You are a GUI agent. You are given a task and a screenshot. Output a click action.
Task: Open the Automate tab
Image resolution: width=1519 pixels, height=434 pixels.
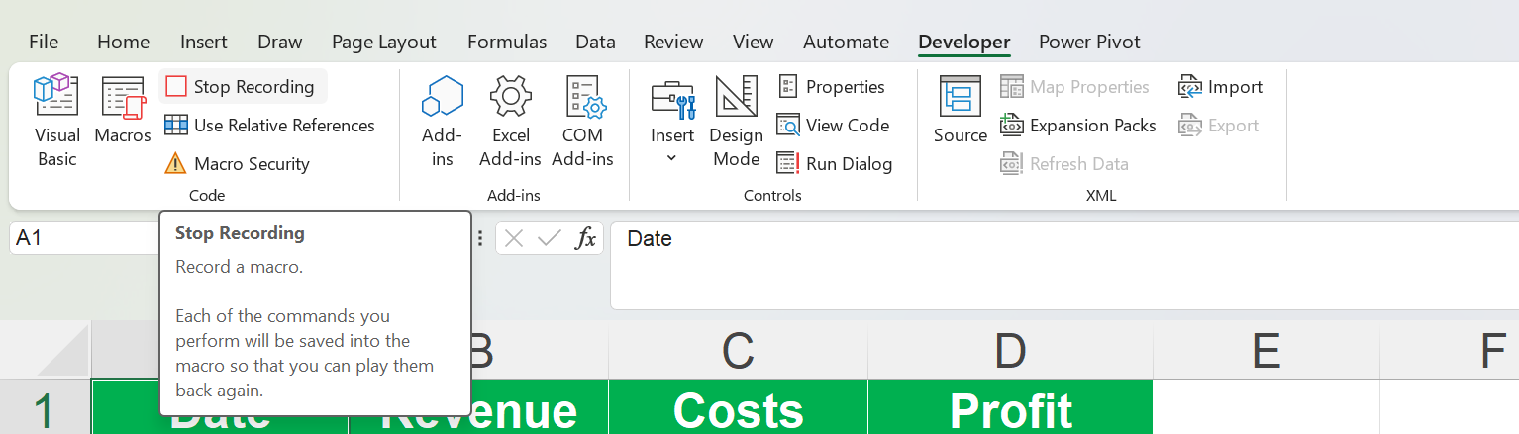click(846, 42)
